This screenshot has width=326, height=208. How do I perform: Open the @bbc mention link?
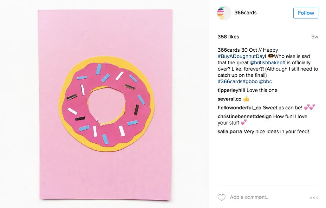coord(265,82)
